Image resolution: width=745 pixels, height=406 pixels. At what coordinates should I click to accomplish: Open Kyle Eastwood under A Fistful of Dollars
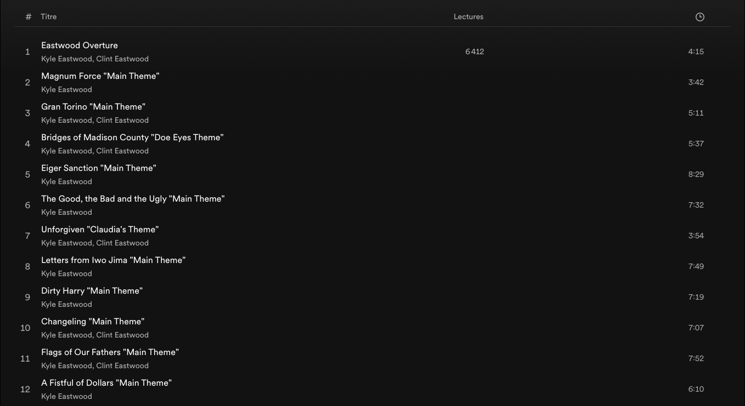pos(66,396)
